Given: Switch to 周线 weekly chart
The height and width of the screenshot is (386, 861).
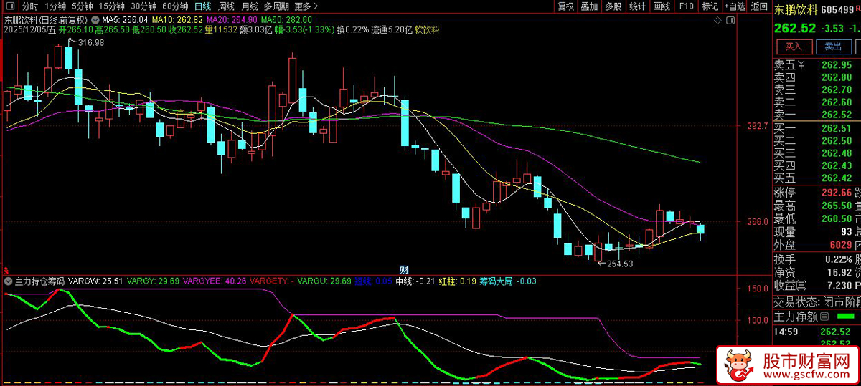Looking at the screenshot, I should pyautogui.click(x=227, y=6).
